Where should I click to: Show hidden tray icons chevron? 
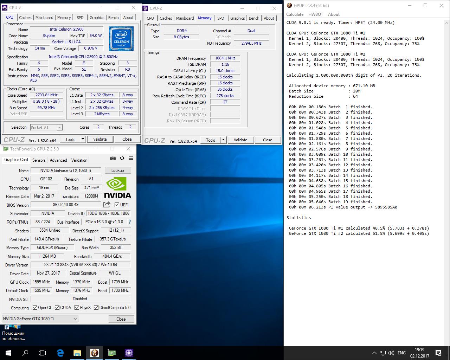(374, 353)
